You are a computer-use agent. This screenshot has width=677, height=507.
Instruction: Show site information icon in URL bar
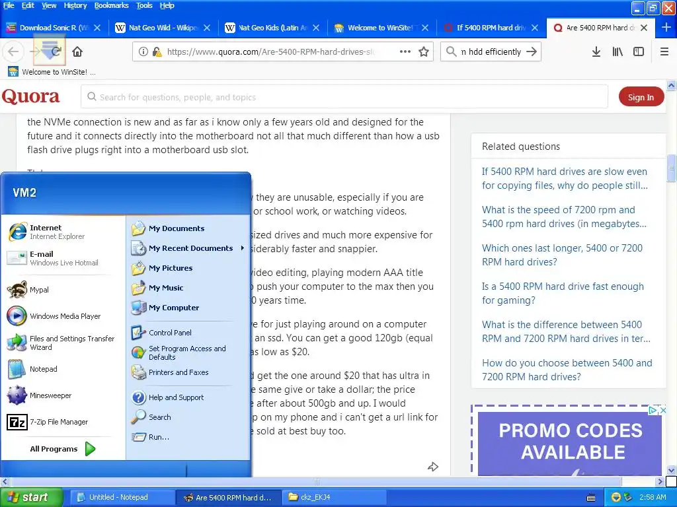tap(143, 51)
